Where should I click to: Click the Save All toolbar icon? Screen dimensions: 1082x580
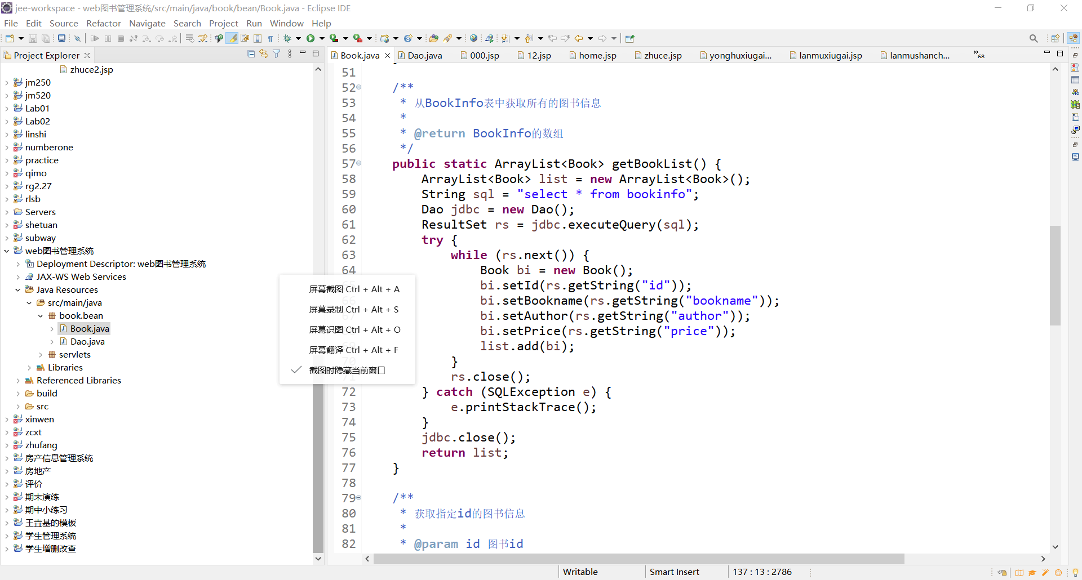coord(46,38)
